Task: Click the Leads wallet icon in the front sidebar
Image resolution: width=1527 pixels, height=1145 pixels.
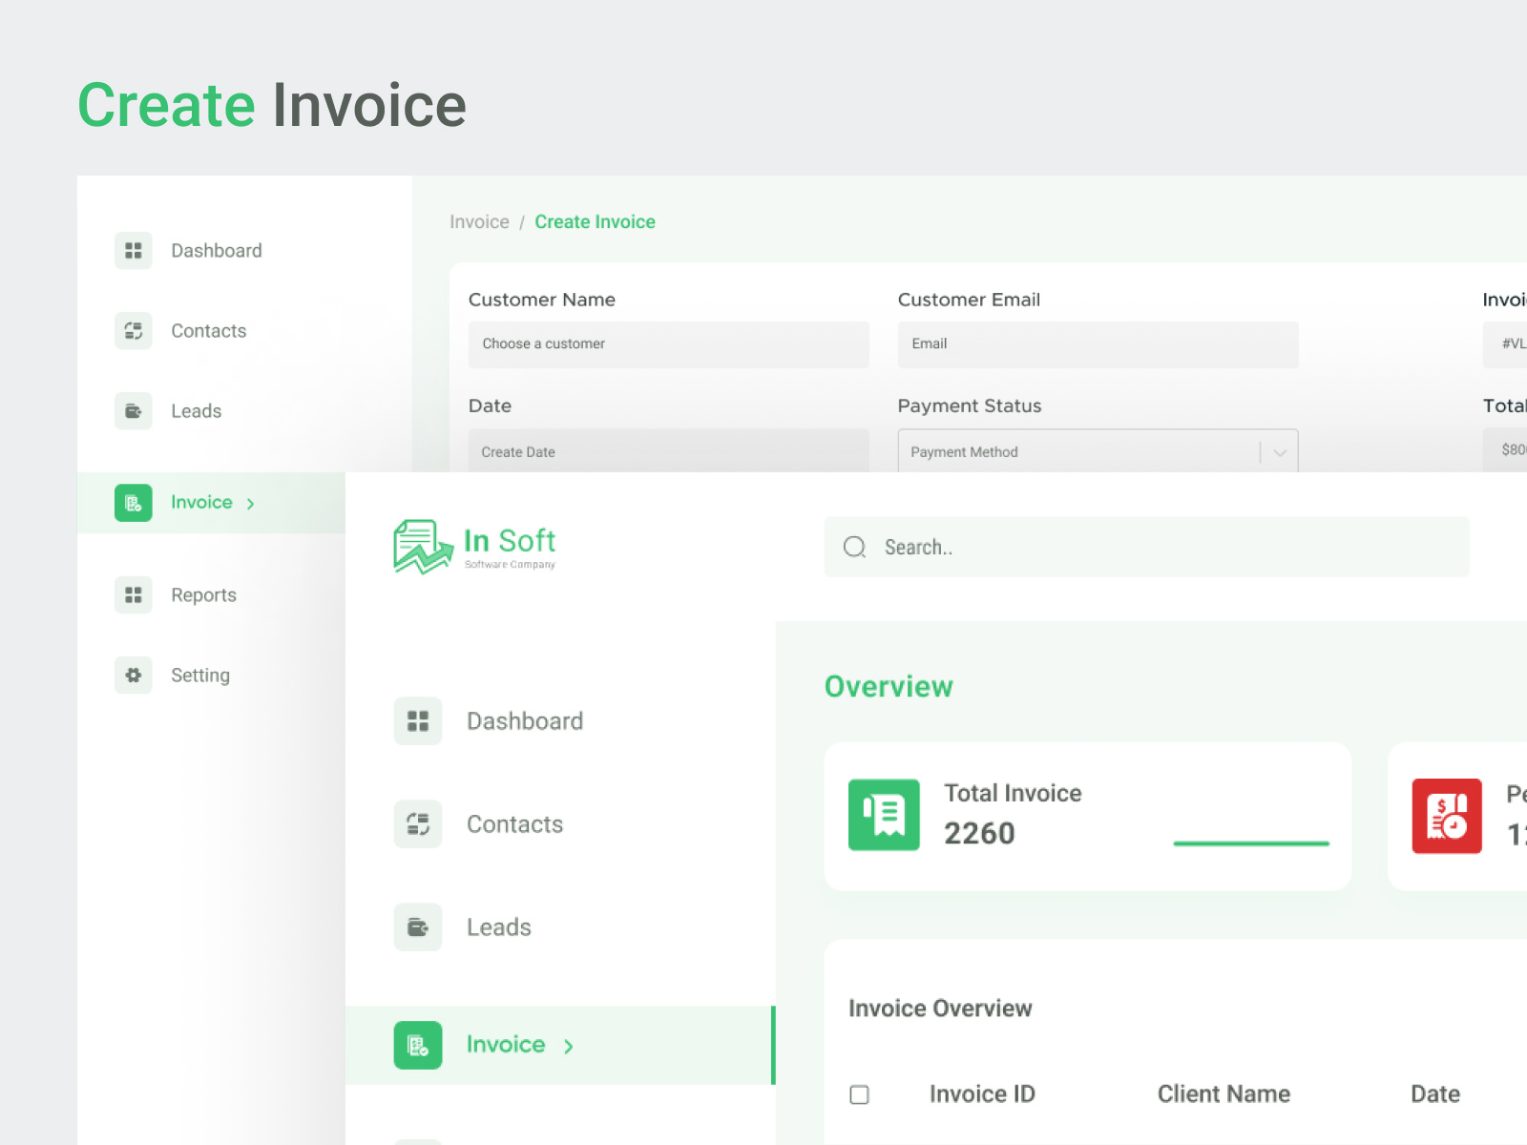Action: pyautogui.click(x=418, y=927)
